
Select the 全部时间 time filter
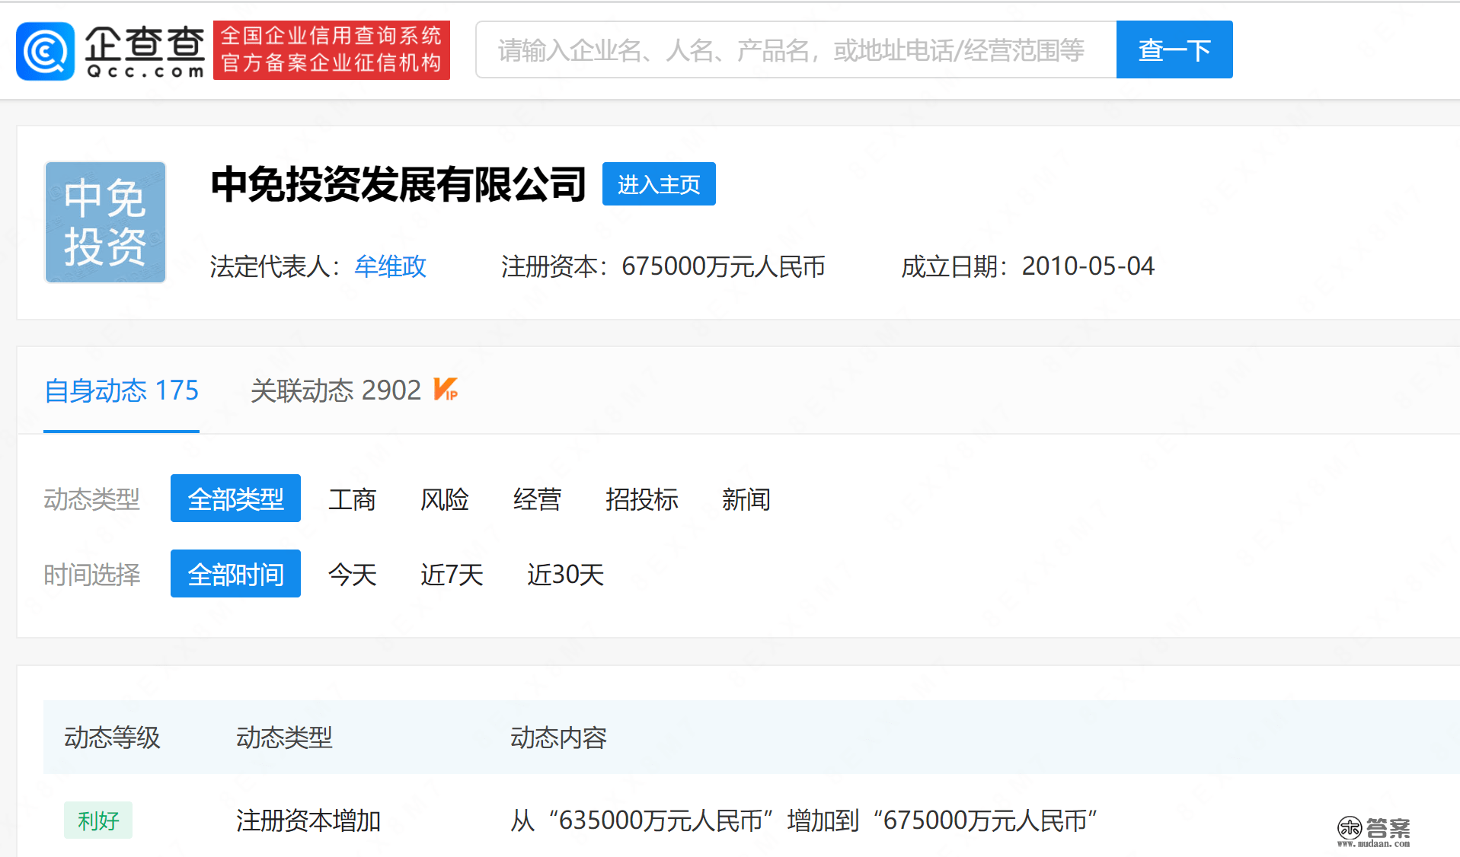(235, 574)
